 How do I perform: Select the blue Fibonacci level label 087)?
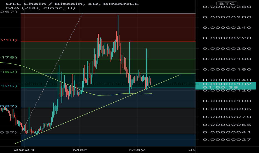[9, 106]
